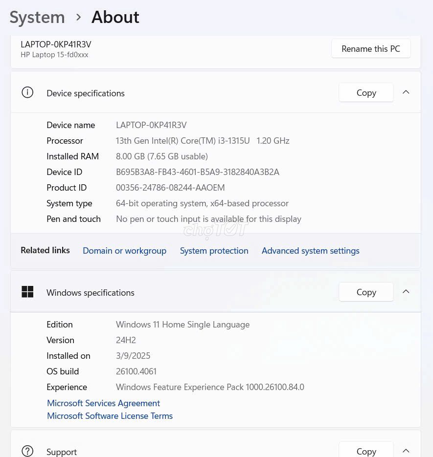The image size is (433, 457).
Task: Copy the Windows specifications
Action: pyautogui.click(x=366, y=292)
